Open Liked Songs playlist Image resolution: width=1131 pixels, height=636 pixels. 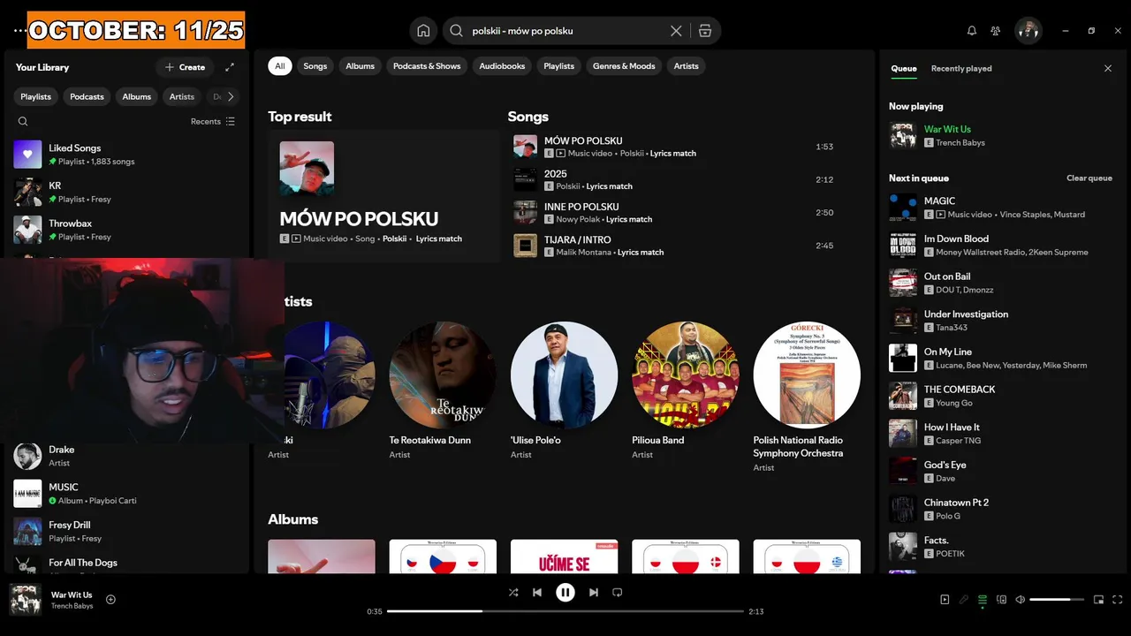(x=128, y=155)
